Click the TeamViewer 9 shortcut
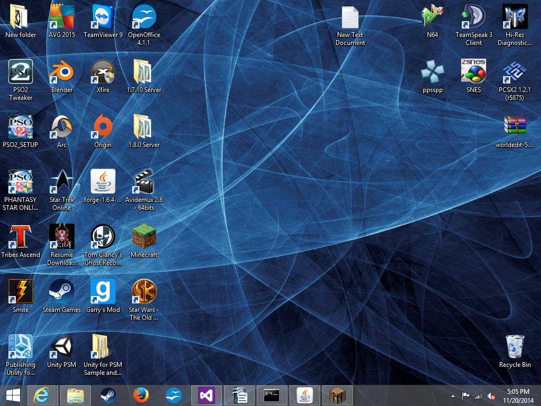The height and width of the screenshot is (406, 541). click(x=103, y=17)
